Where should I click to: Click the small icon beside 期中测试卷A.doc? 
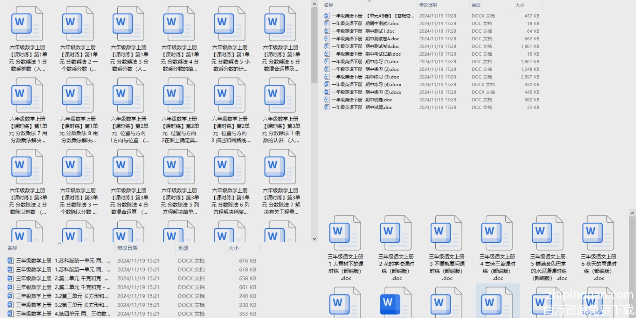(x=327, y=39)
